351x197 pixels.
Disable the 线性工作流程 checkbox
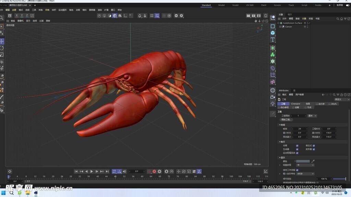coord(297,170)
